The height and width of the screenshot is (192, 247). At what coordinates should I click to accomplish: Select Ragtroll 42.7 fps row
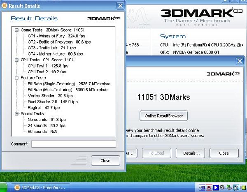(x=44, y=108)
